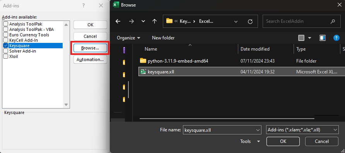The height and width of the screenshot is (153, 345).
Task: Enable Analysis ToolPak checkbox
Action: [x=6, y=24]
